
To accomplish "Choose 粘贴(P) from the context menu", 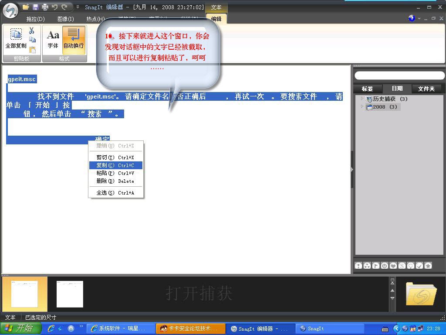I will click(x=116, y=173).
